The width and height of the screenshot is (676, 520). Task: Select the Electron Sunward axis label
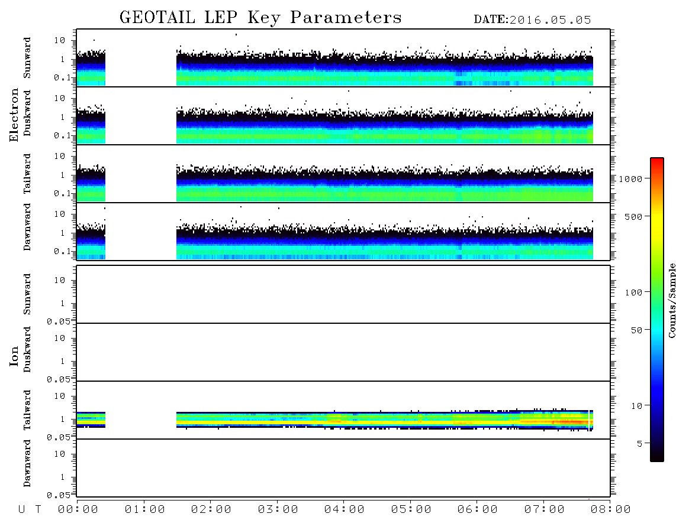27,58
